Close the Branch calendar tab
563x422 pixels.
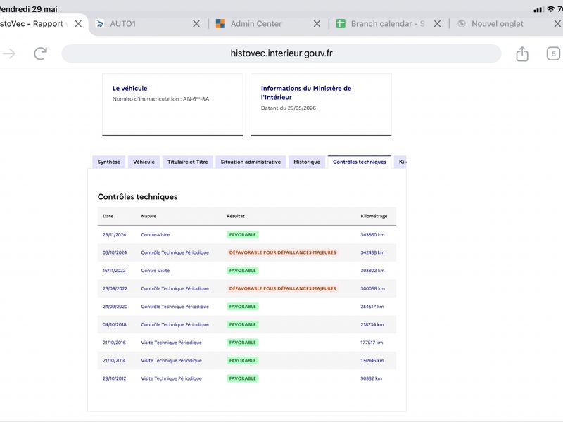437,24
